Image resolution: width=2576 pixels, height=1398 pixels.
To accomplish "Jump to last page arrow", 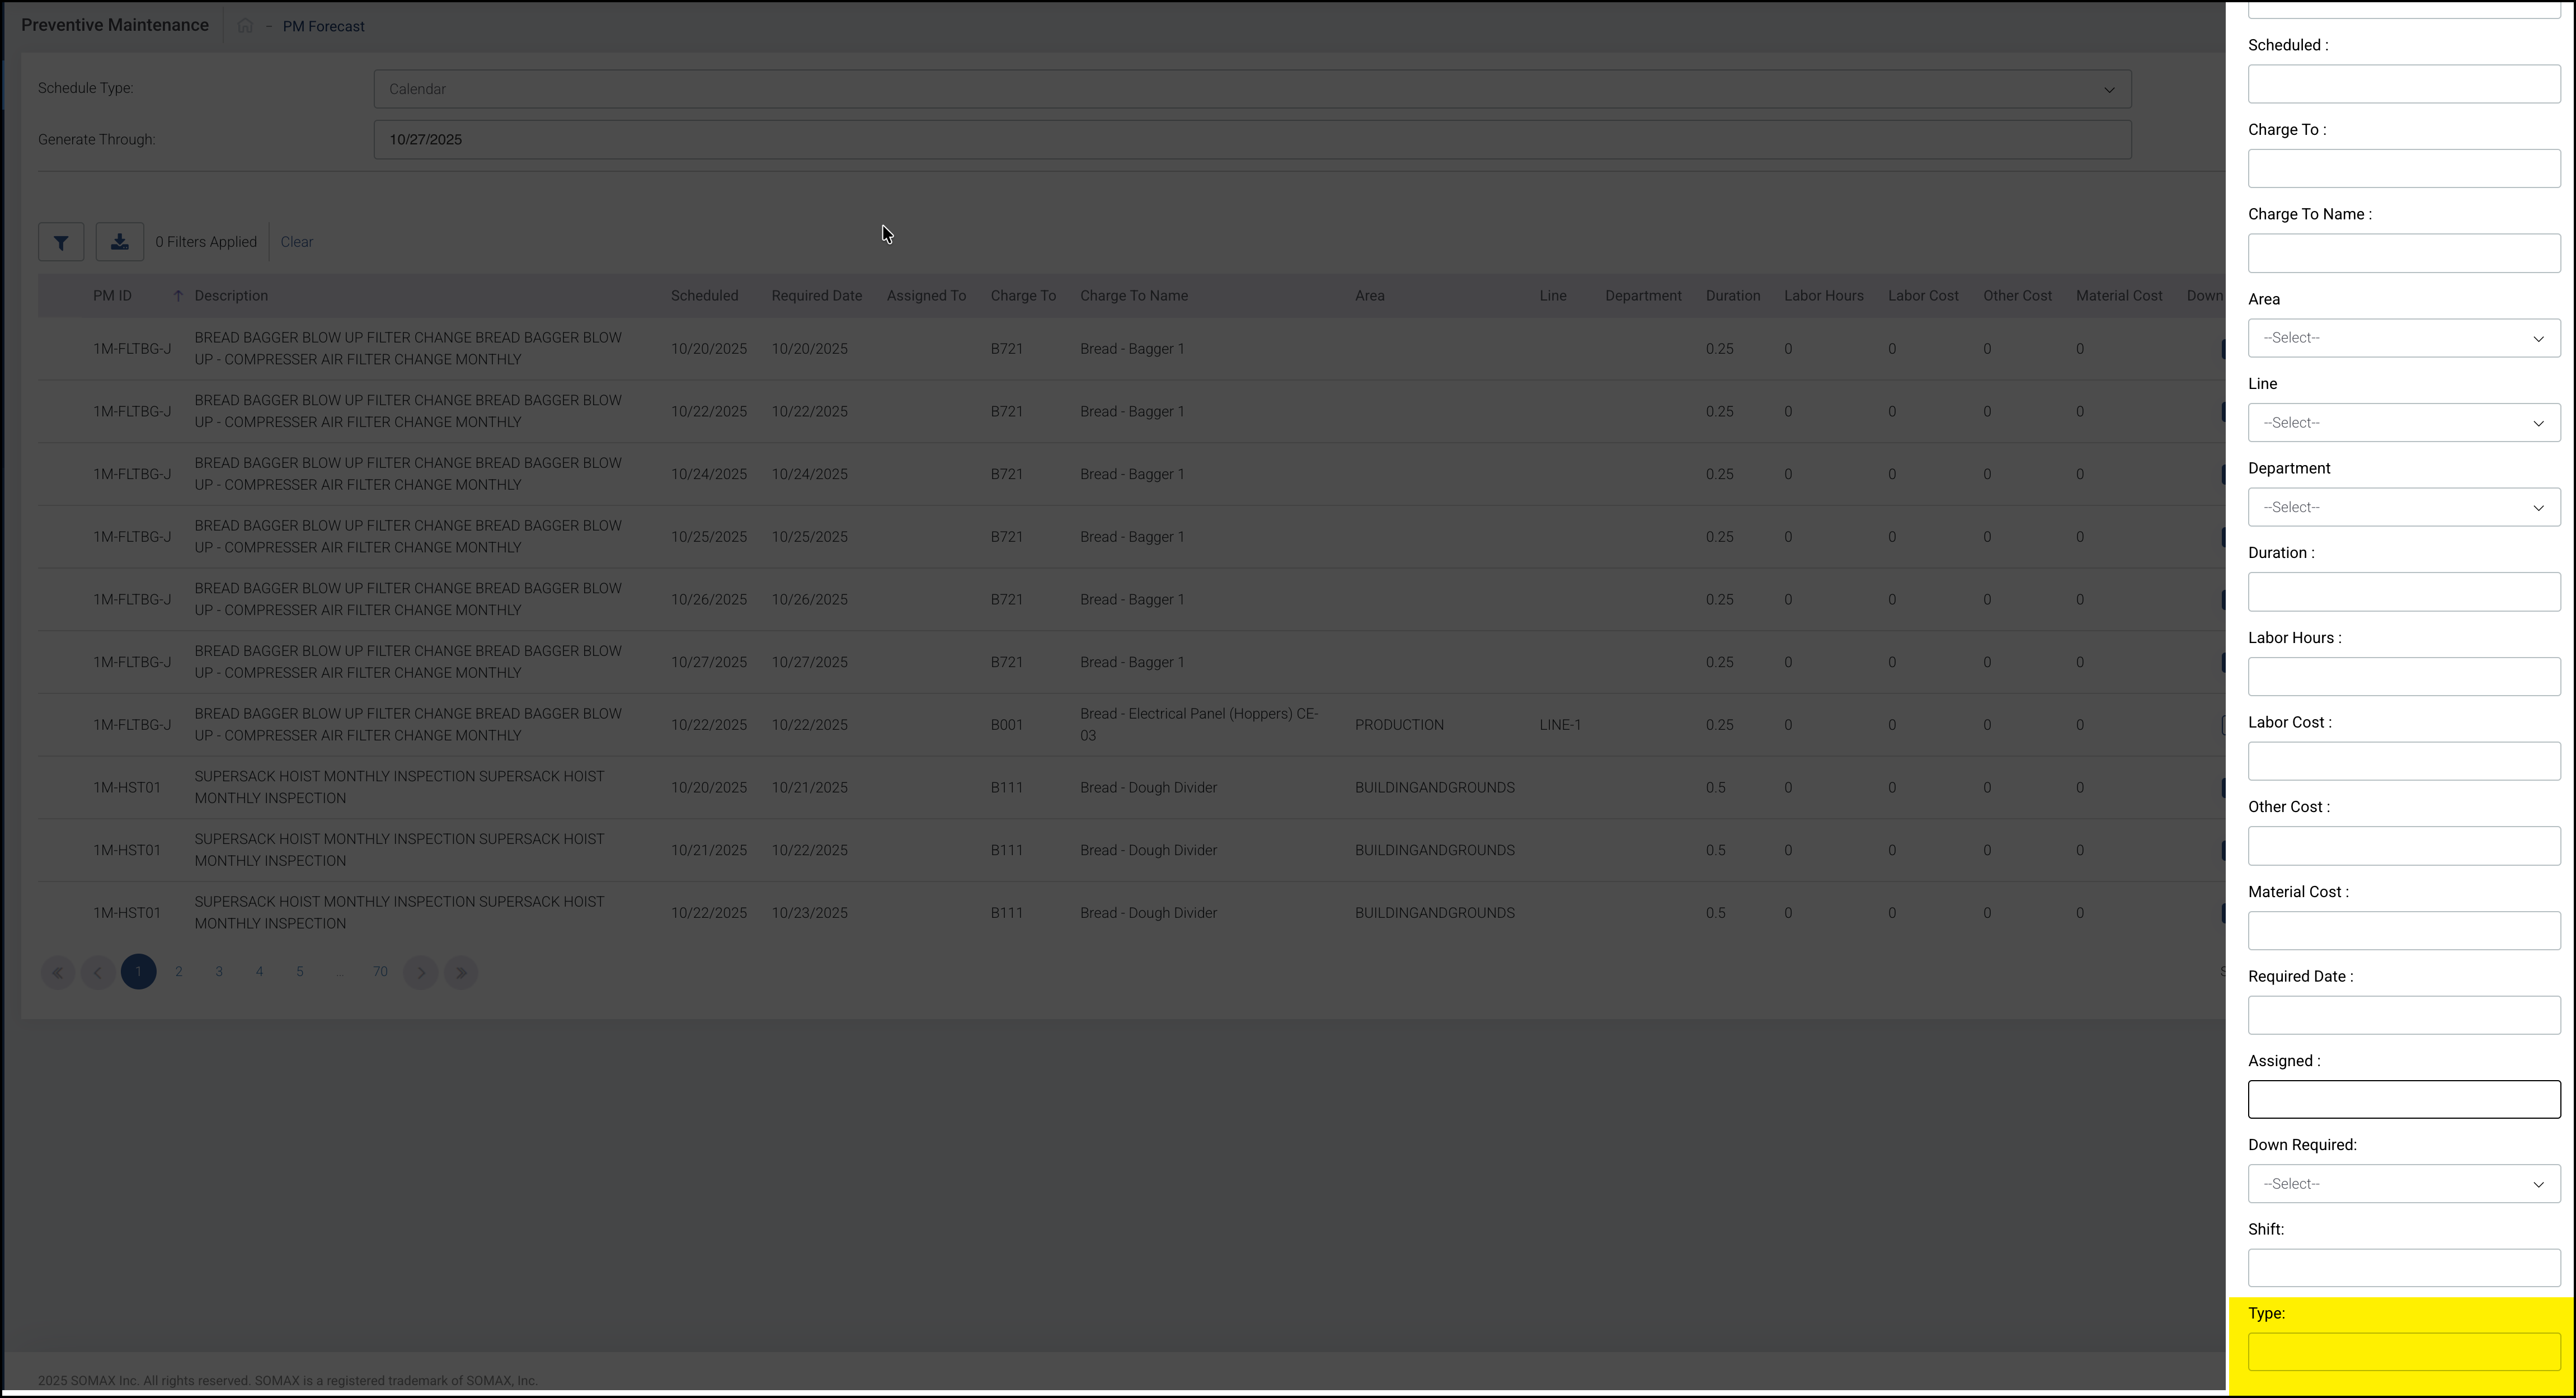I will [x=461, y=972].
